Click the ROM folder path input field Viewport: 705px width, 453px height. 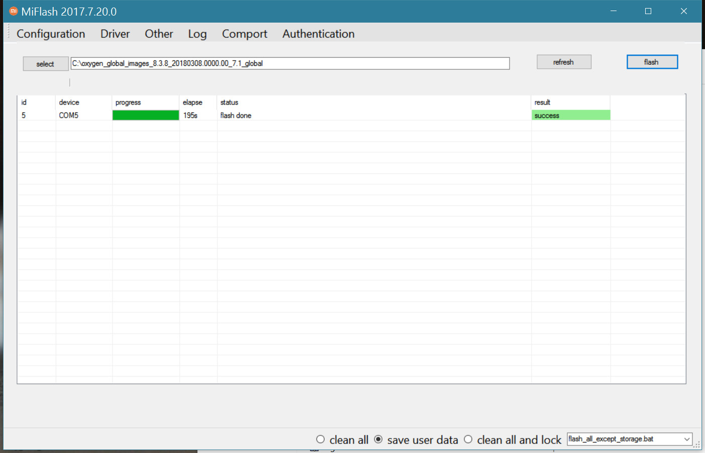tap(289, 63)
